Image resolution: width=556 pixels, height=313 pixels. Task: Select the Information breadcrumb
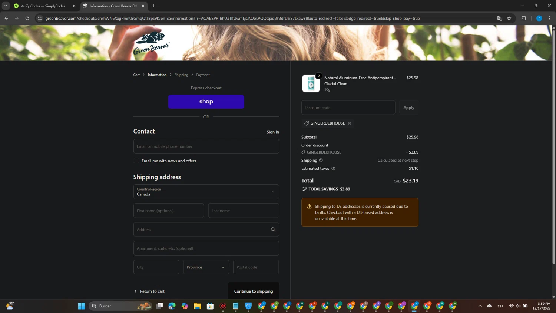pos(157,75)
